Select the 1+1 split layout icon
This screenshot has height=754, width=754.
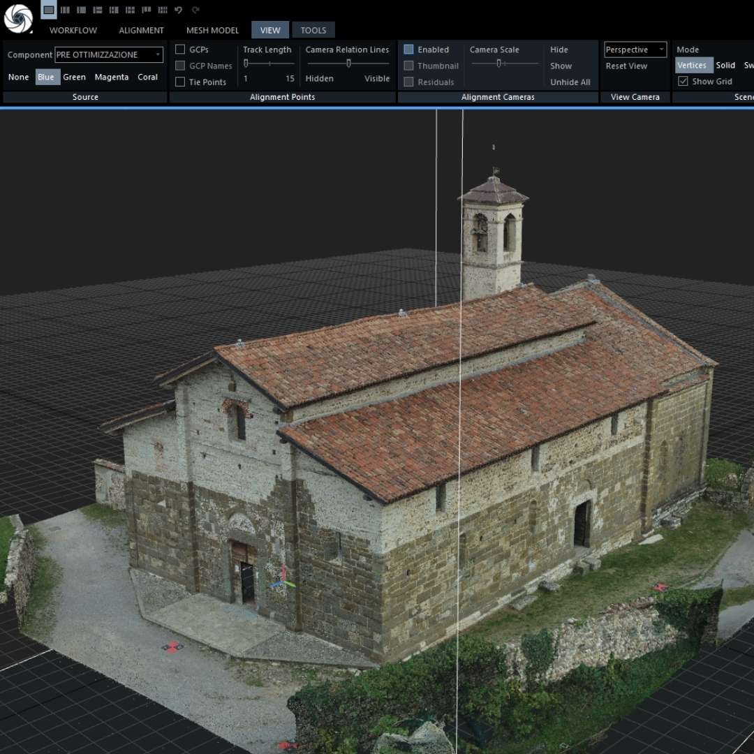[65, 10]
